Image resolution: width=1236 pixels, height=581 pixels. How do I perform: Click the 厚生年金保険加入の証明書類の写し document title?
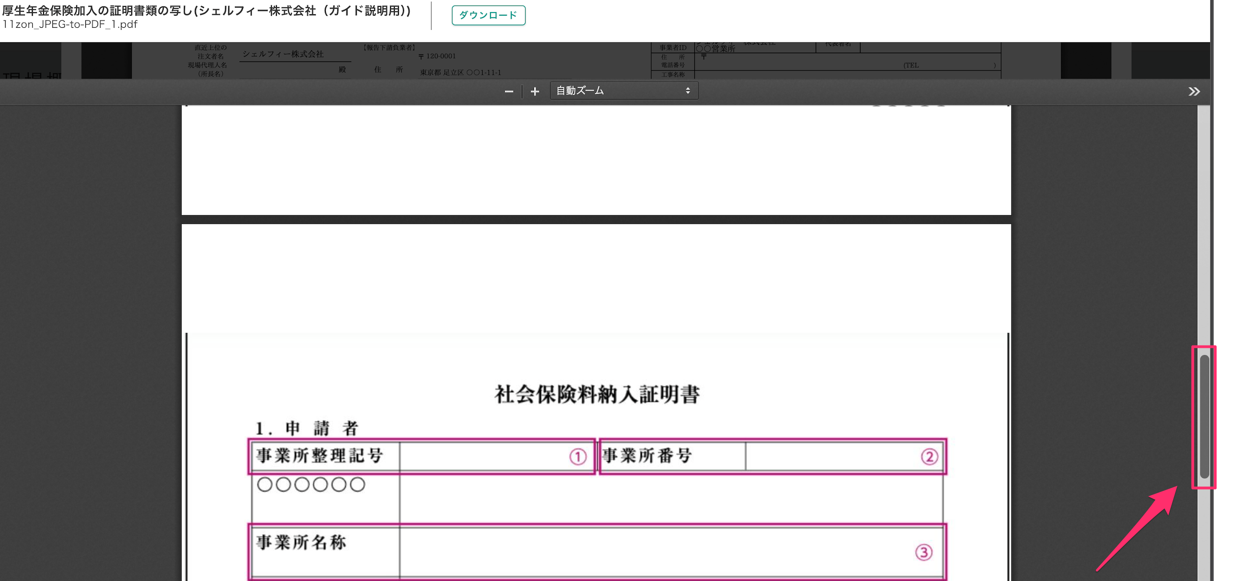(x=206, y=11)
